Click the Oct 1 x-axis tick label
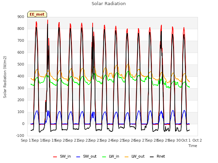 [186, 140]
